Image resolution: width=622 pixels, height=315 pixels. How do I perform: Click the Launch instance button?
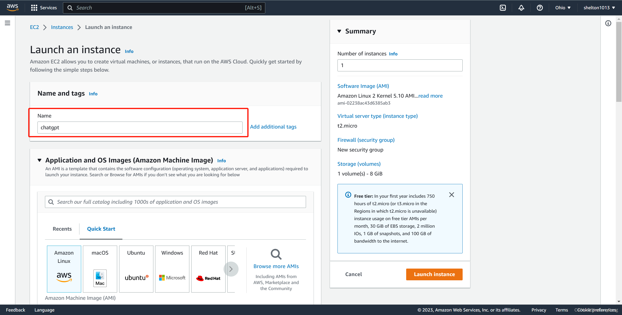(434, 274)
